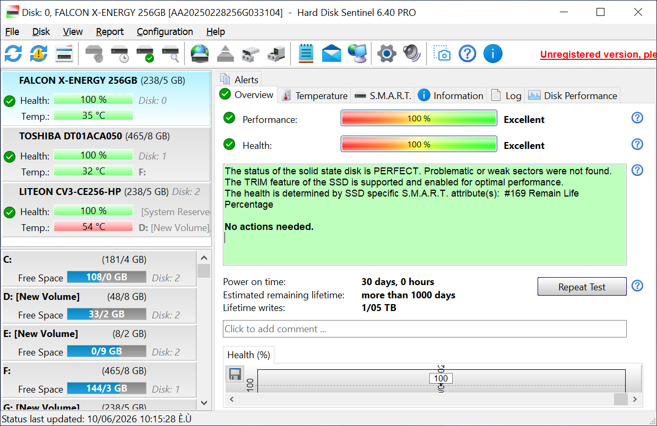Image resolution: width=657 pixels, height=426 pixels.
Task: Select the F: partition entry
Action: 99,380
